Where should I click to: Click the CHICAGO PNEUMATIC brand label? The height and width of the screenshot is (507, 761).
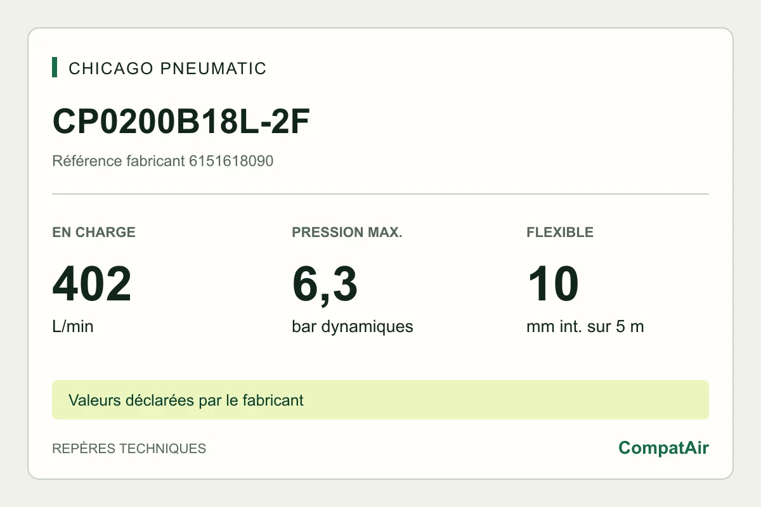pyautogui.click(x=167, y=68)
